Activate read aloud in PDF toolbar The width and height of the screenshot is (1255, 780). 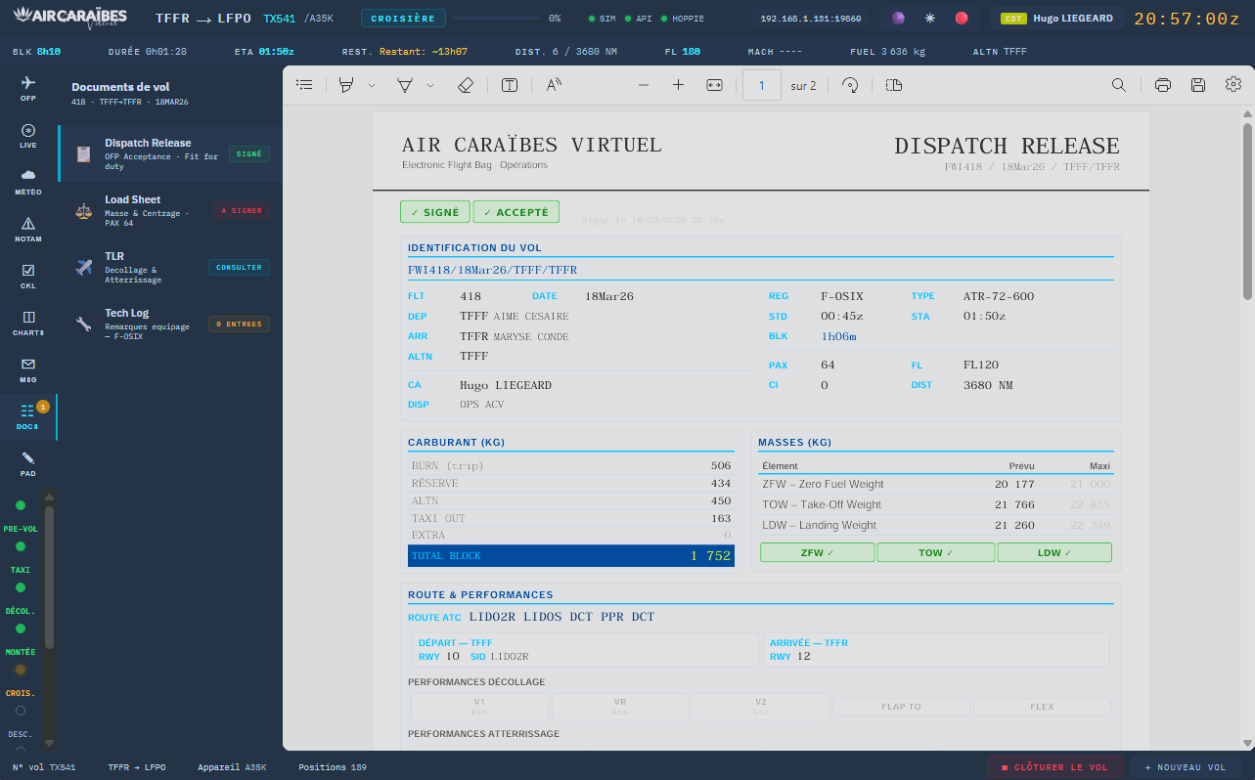554,85
